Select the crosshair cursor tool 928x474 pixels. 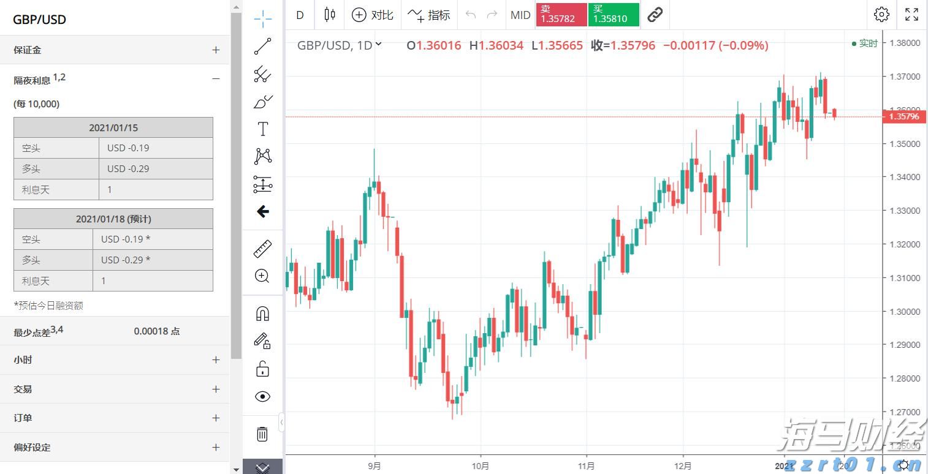point(262,19)
